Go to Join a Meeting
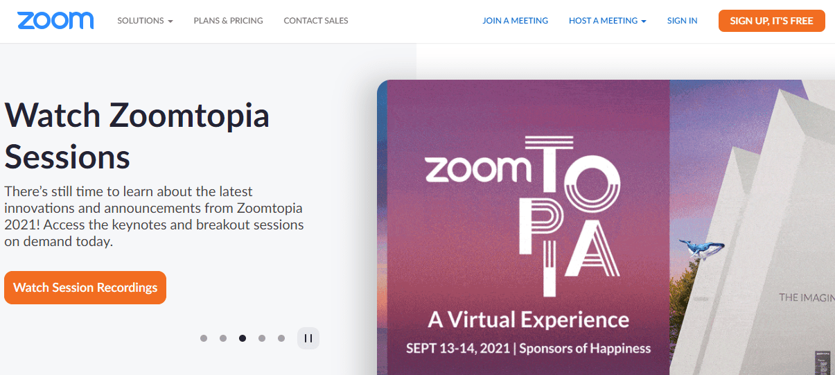This screenshot has width=835, height=375. (x=515, y=21)
